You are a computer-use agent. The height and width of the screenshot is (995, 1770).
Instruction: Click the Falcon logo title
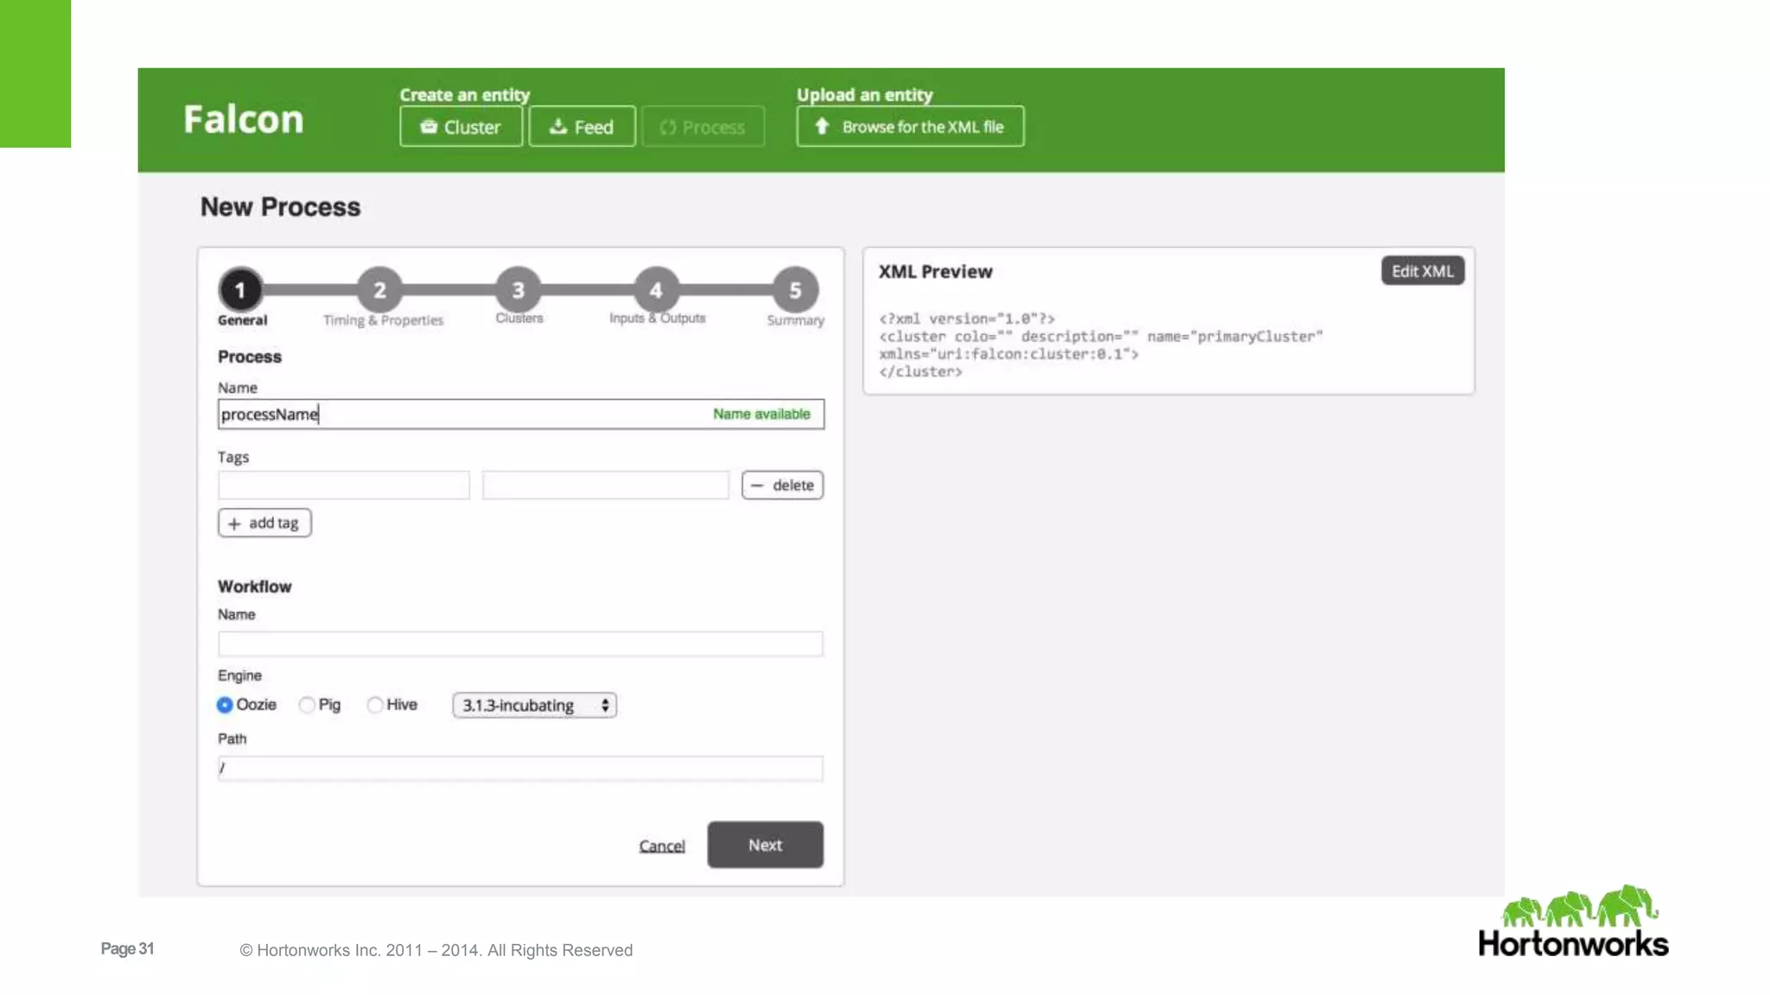point(243,119)
